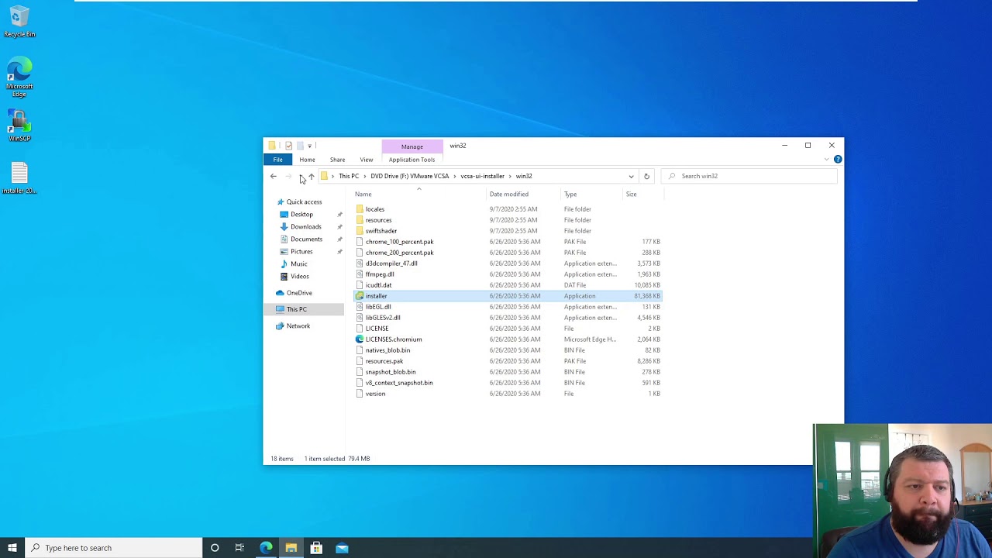Select the chrome_200_percent.pak file
992x558 pixels.
click(508, 253)
